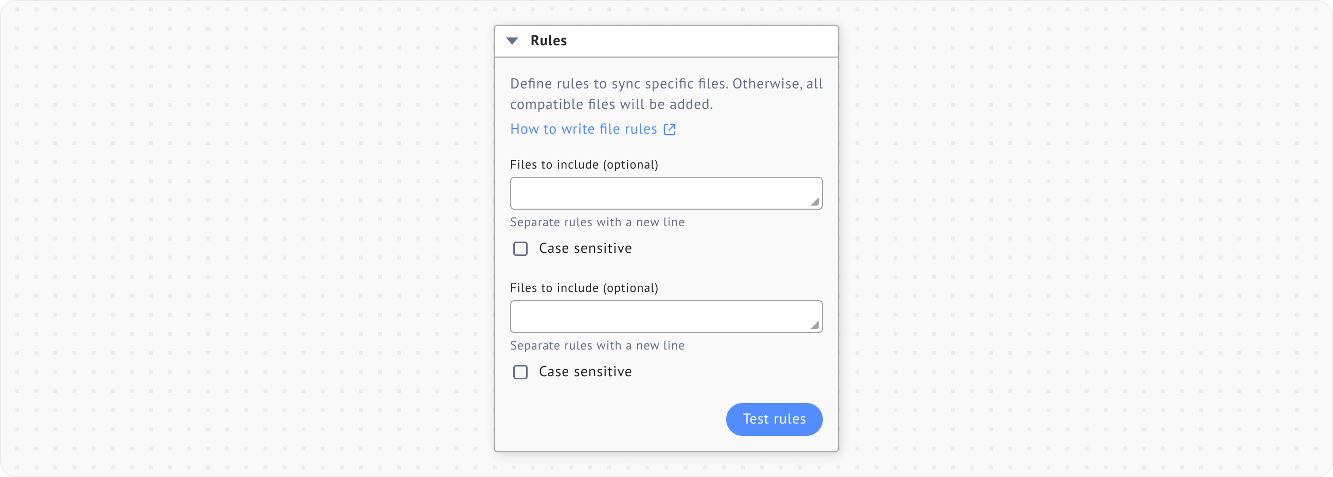
Task: Click the external-link icon after file rules link
Action: pyautogui.click(x=670, y=130)
